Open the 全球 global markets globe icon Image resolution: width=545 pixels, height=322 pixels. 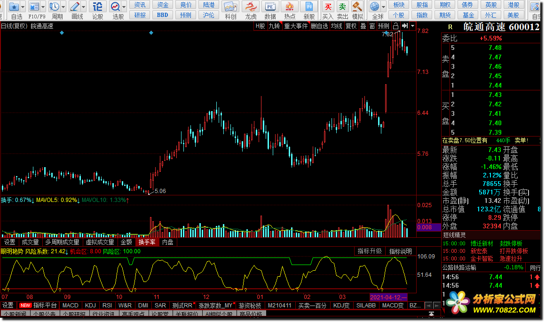point(375,7)
